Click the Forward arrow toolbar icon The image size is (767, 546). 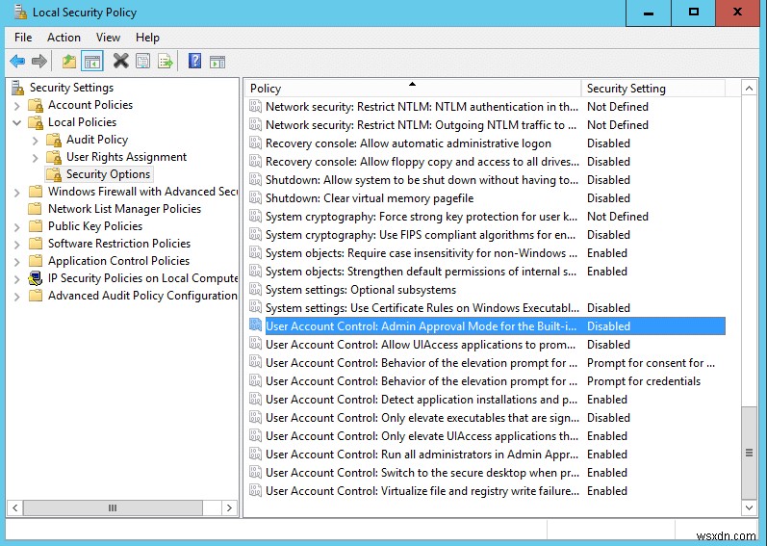click(x=39, y=62)
